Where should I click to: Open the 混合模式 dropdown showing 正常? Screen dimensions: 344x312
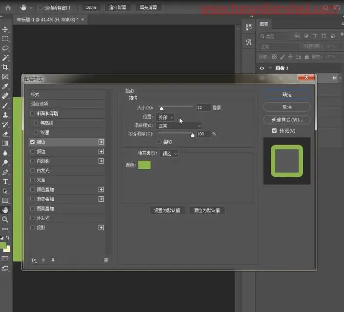tap(179, 126)
